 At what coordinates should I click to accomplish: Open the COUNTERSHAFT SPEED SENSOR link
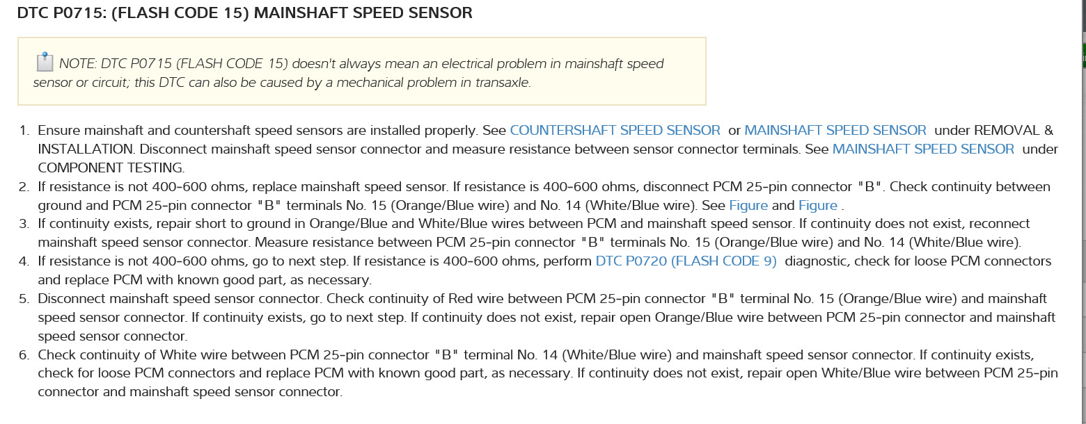pyautogui.click(x=615, y=130)
